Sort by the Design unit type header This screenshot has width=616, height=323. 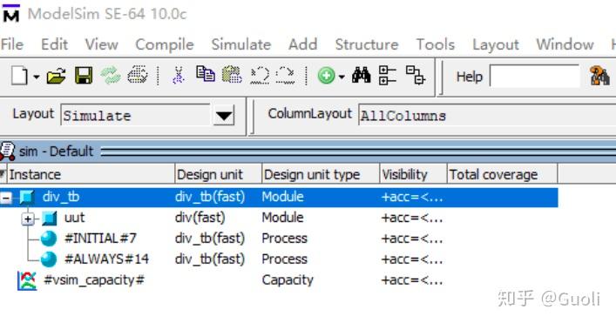click(x=321, y=174)
